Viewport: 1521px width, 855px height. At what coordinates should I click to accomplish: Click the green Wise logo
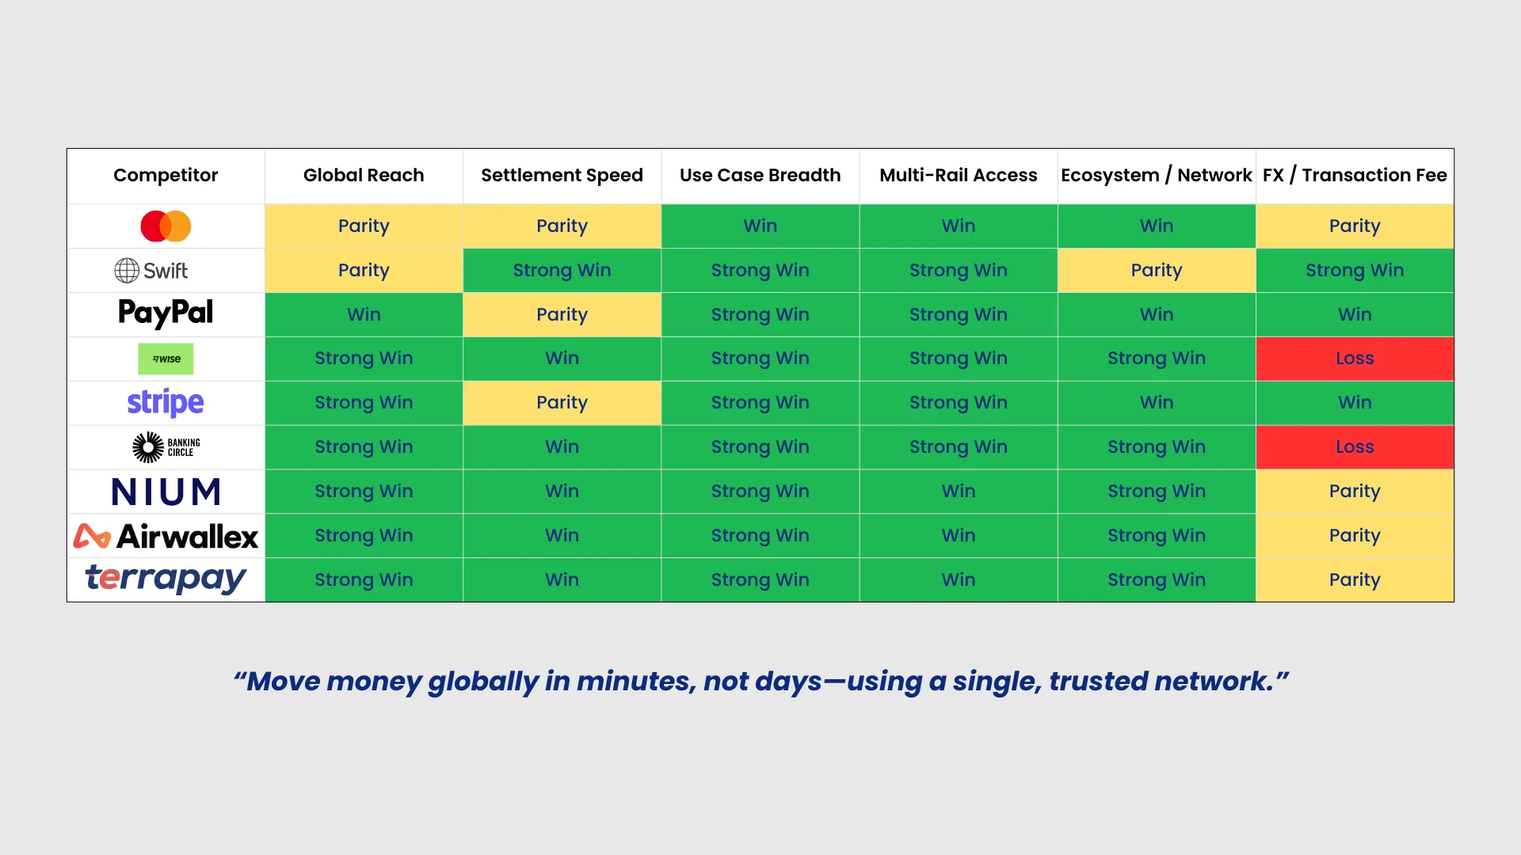(x=166, y=359)
